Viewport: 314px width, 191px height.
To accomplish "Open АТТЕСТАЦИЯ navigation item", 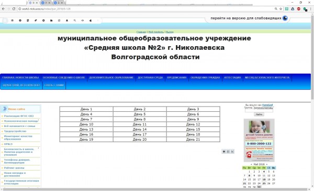I will (x=232, y=78).
